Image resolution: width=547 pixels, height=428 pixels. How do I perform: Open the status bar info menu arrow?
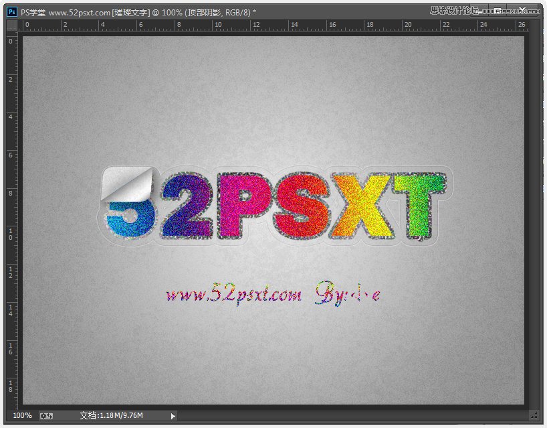173,416
